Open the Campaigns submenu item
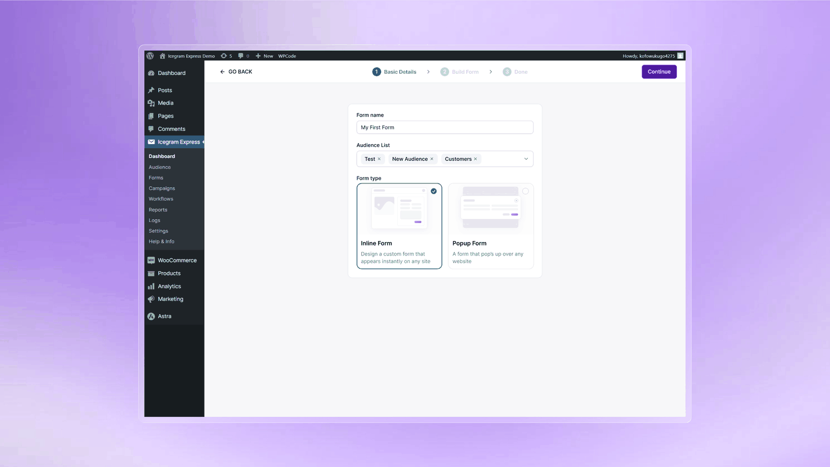Viewport: 830px width, 467px height. click(162, 189)
